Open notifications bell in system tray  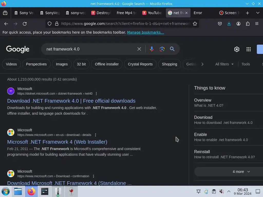click(199, 191)
